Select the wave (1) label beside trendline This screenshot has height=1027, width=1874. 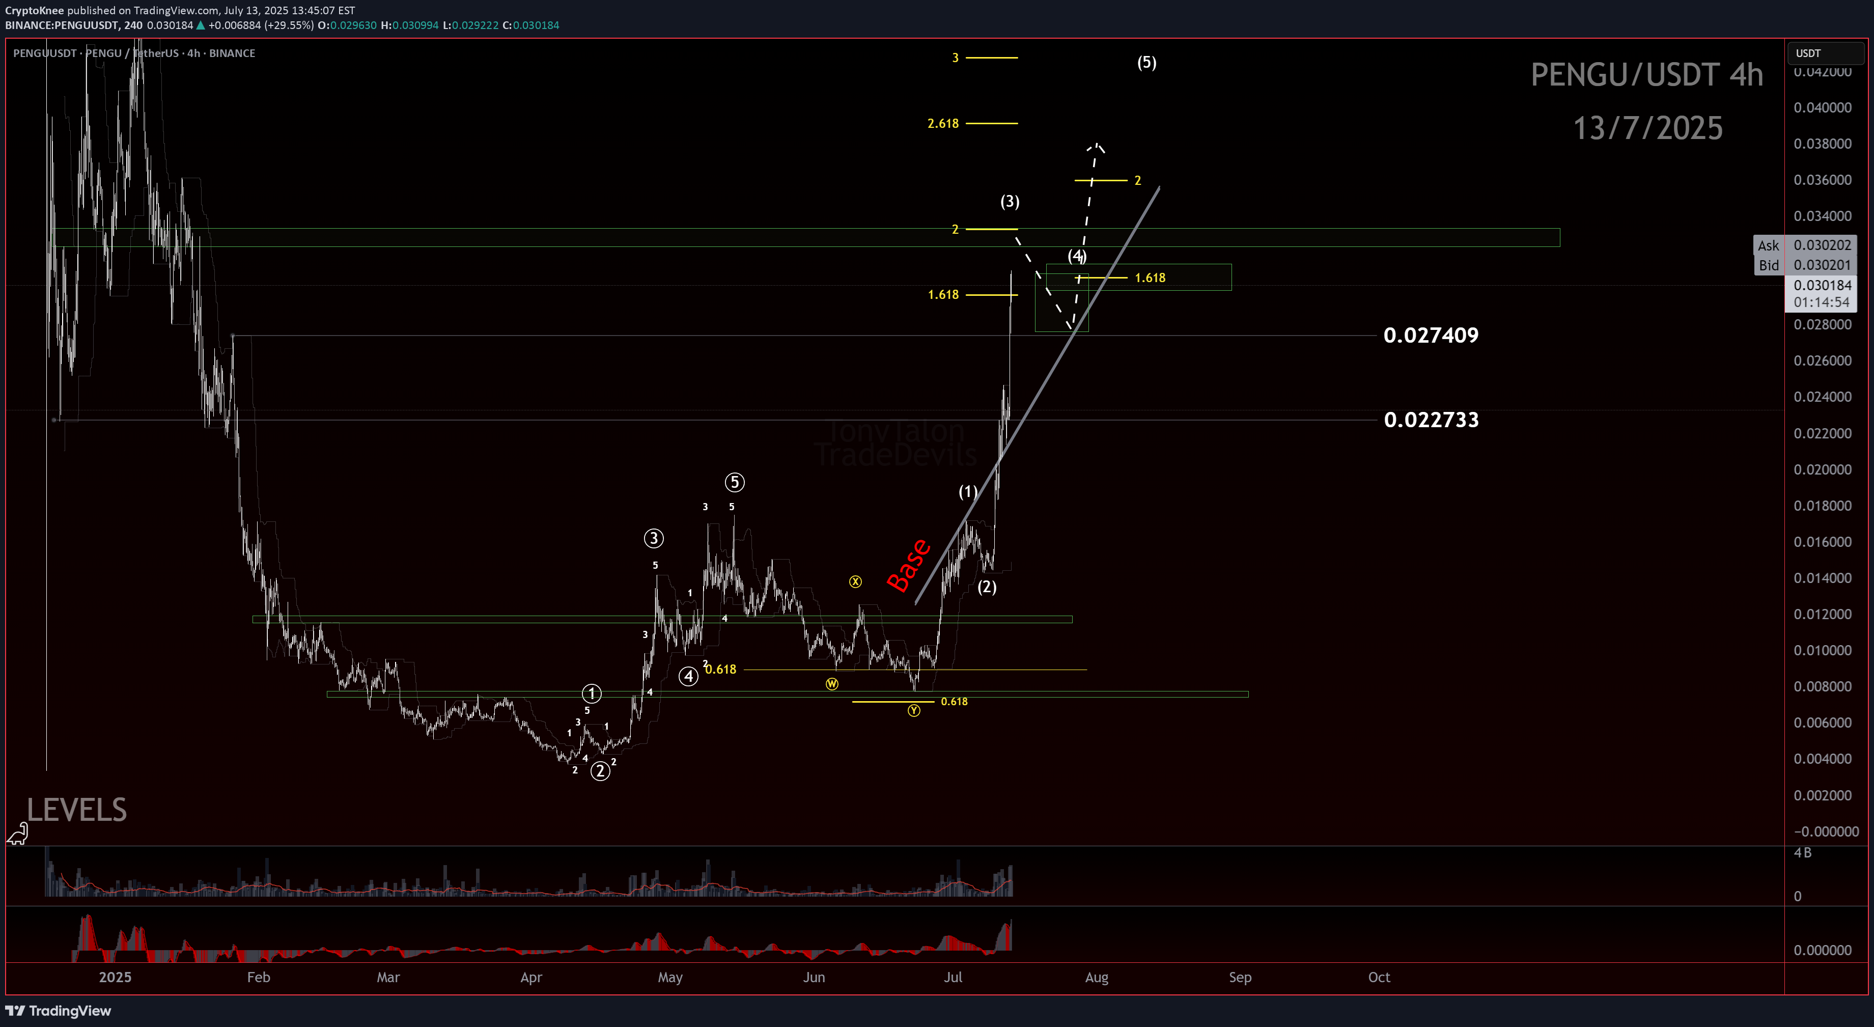(968, 492)
